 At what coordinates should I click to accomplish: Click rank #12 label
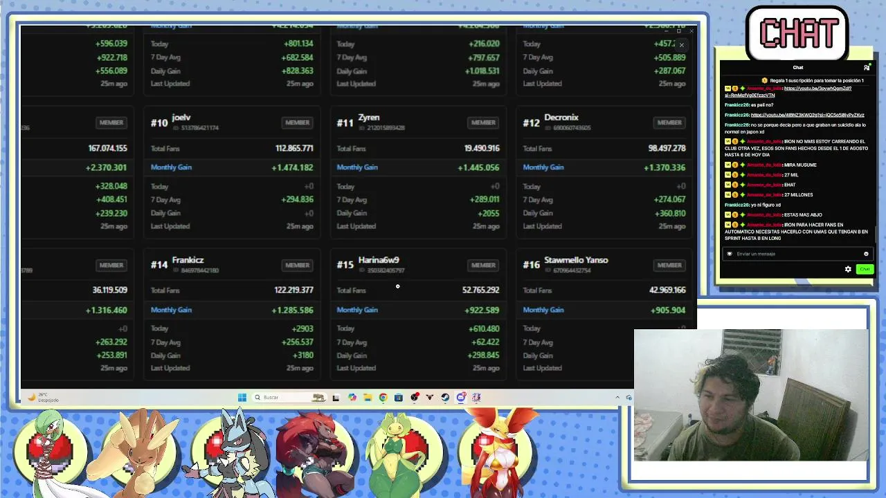pos(531,123)
